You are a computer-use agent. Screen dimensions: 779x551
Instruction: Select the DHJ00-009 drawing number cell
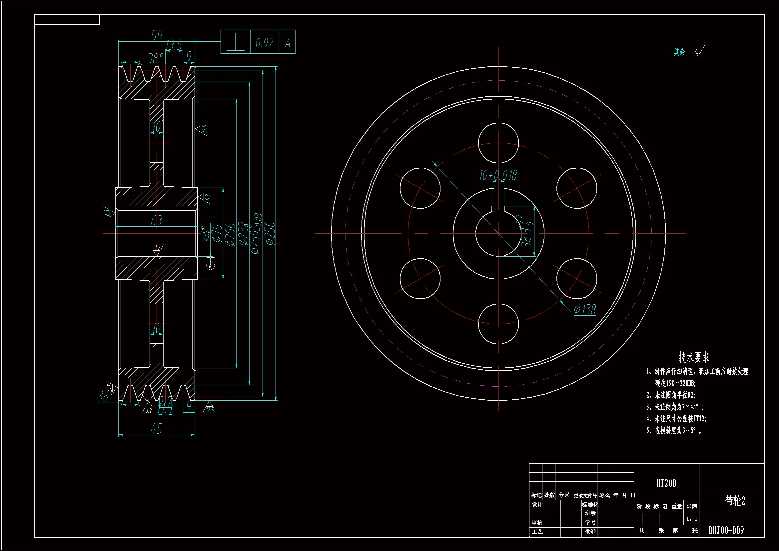click(x=726, y=530)
